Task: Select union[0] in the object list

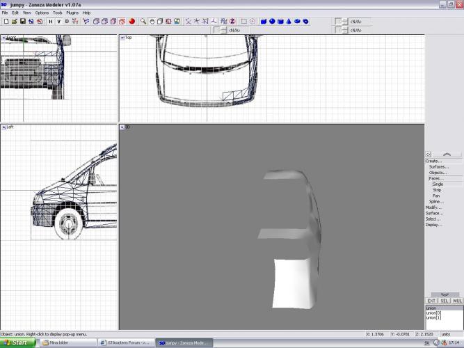Action: coord(433,313)
